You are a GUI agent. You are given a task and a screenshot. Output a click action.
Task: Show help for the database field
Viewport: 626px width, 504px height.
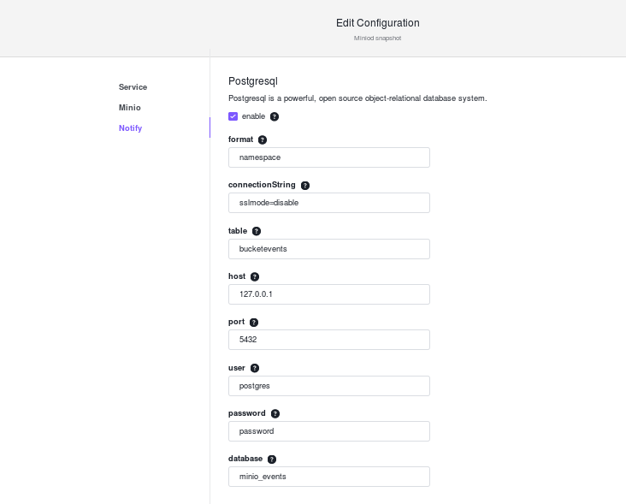point(272,460)
